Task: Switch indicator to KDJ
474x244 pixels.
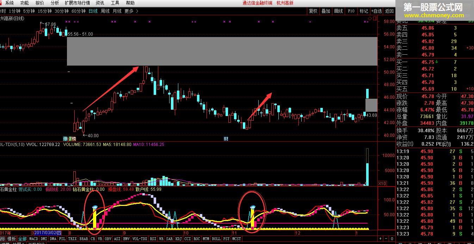Action: point(179,239)
